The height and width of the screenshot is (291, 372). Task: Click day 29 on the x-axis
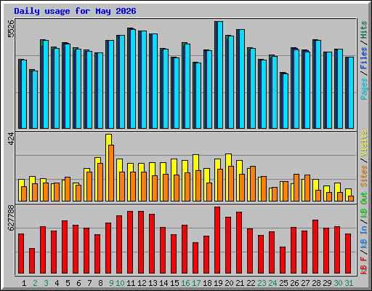coord(327,283)
